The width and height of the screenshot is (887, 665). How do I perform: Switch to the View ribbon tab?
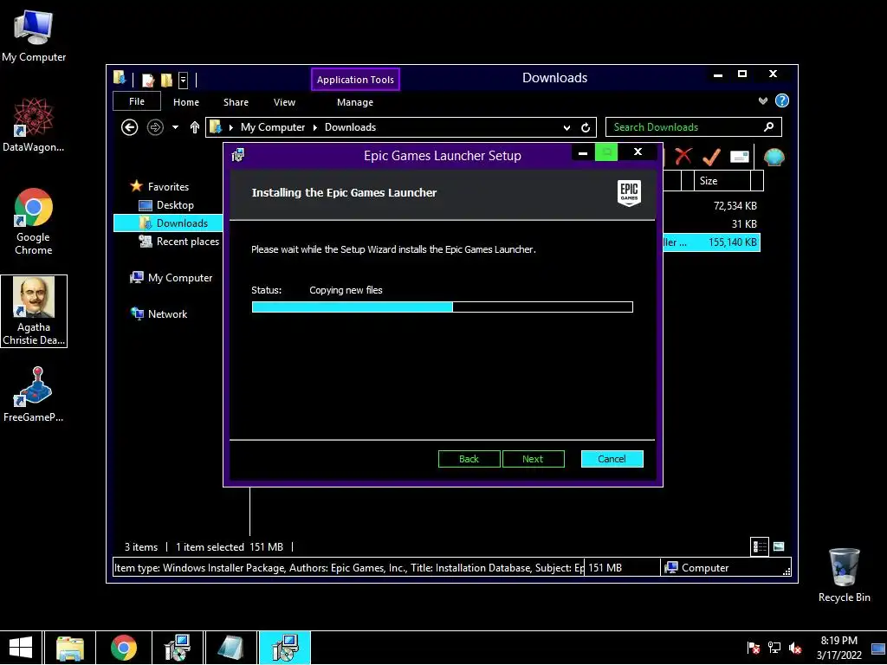(x=284, y=102)
